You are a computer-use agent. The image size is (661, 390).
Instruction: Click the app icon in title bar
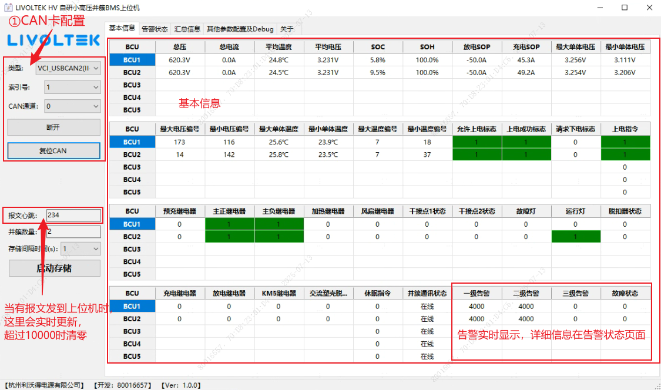click(x=9, y=8)
